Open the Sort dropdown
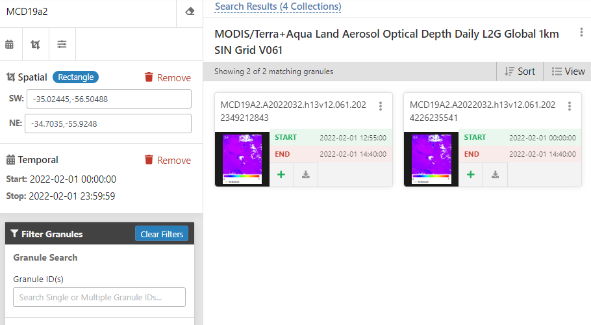Viewport: 591px width, 325px height. pyautogui.click(x=520, y=71)
